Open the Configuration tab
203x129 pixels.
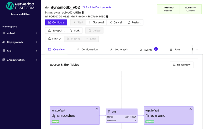(87, 49)
